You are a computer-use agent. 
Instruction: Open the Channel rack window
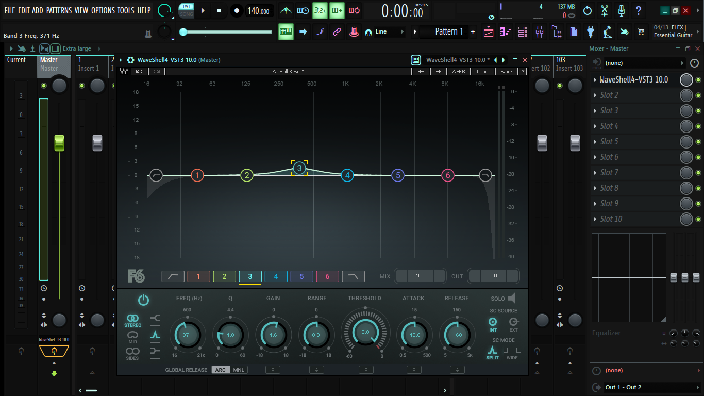(x=523, y=32)
